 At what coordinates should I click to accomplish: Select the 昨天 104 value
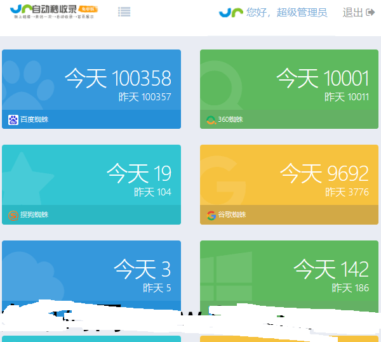(152, 192)
